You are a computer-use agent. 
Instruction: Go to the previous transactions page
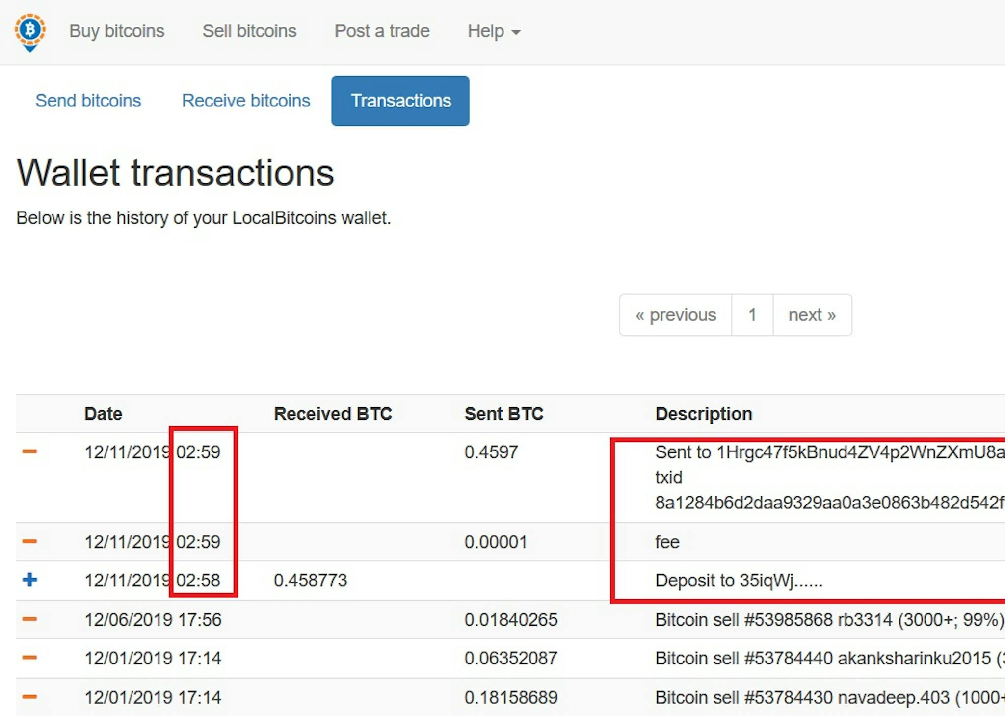(x=676, y=315)
